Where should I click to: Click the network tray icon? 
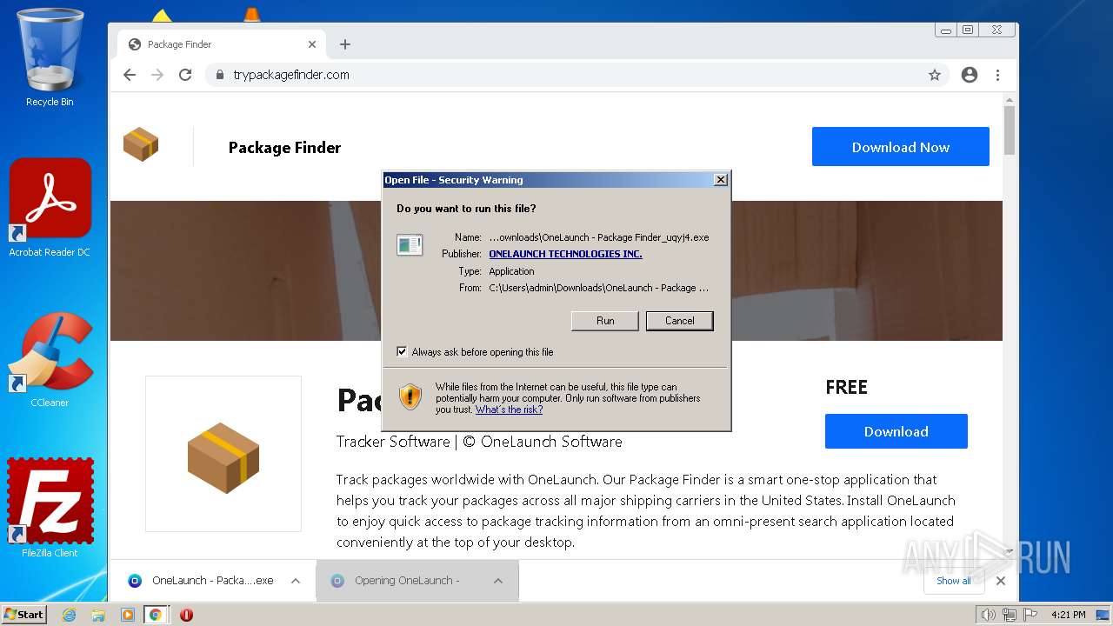tap(1009, 615)
